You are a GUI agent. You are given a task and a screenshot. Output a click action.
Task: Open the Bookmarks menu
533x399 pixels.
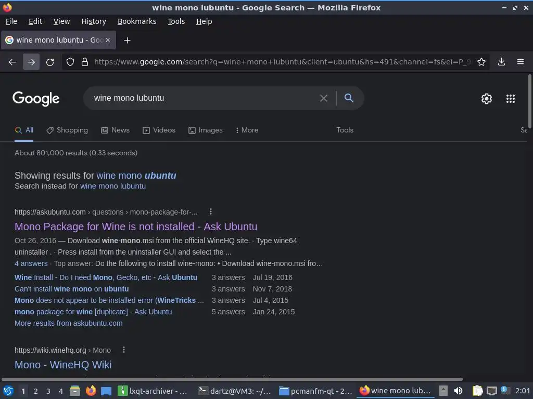coord(137,21)
